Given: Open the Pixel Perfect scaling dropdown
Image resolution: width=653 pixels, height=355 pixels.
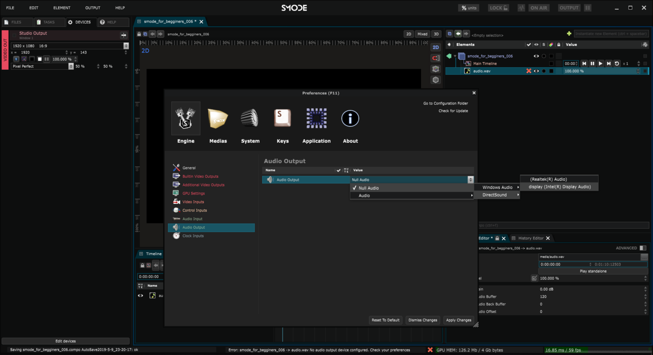Looking at the screenshot, I should click(x=42, y=66).
